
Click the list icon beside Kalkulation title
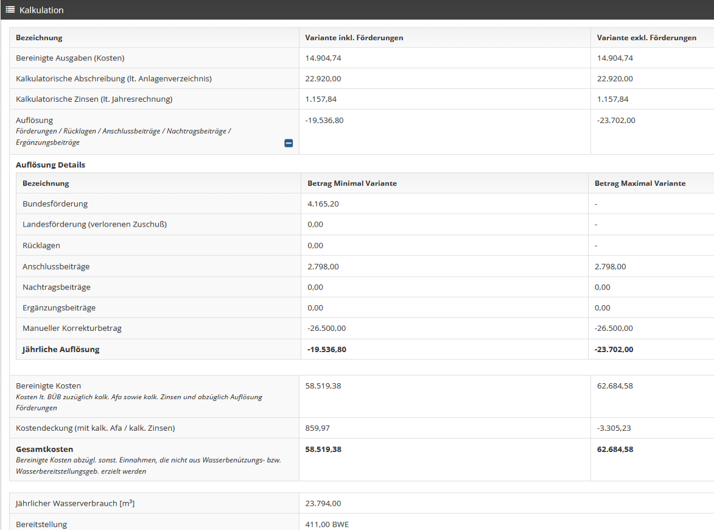10,10
